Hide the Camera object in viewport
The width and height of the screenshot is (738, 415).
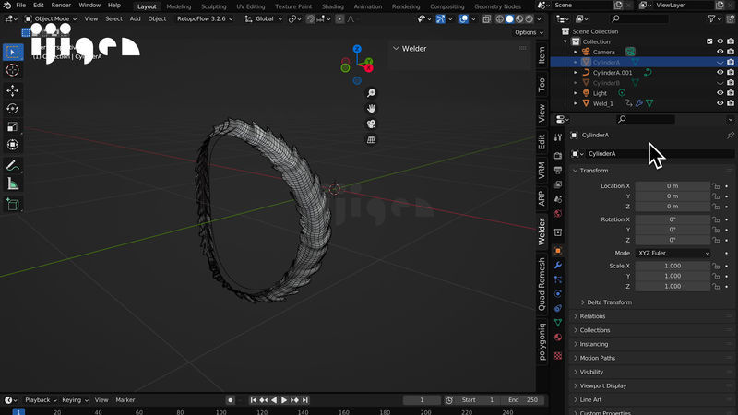coord(720,52)
